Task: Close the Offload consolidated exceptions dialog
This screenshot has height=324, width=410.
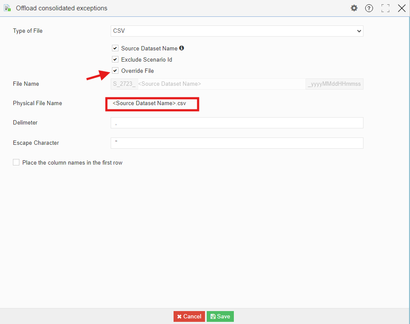Action: pos(402,8)
